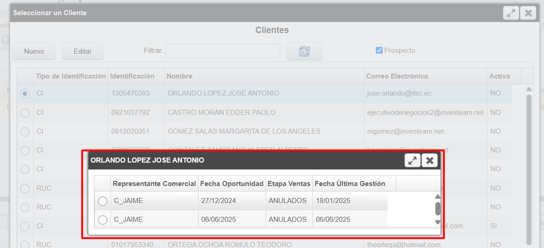The width and height of the screenshot is (544, 248).
Task: Click the refresh icon next to filter
Action: coord(304,51)
